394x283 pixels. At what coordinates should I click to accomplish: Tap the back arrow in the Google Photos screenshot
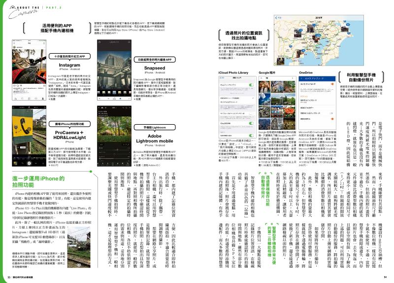261,78
